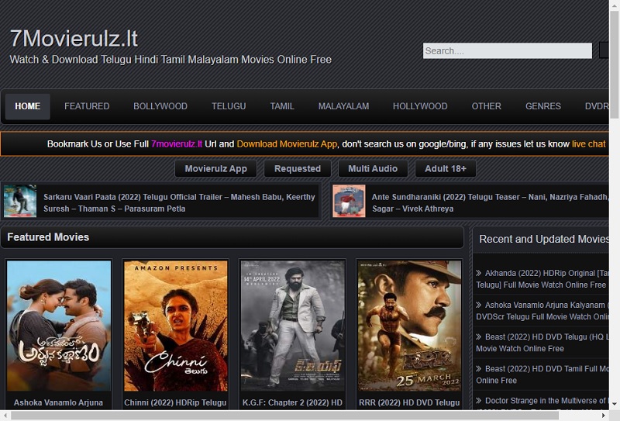Browse the MALAYALAM category
The height and width of the screenshot is (421, 620).
click(x=343, y=106)
